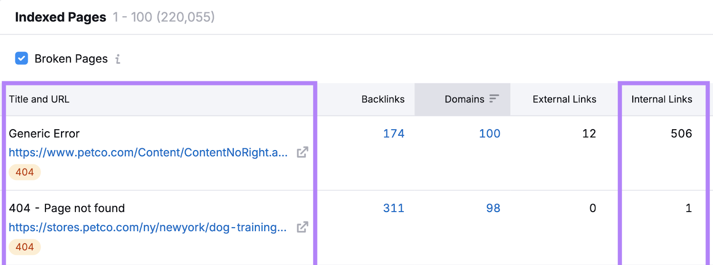
Task: Click the 174 backlinks value
Action: coord(393,134)
